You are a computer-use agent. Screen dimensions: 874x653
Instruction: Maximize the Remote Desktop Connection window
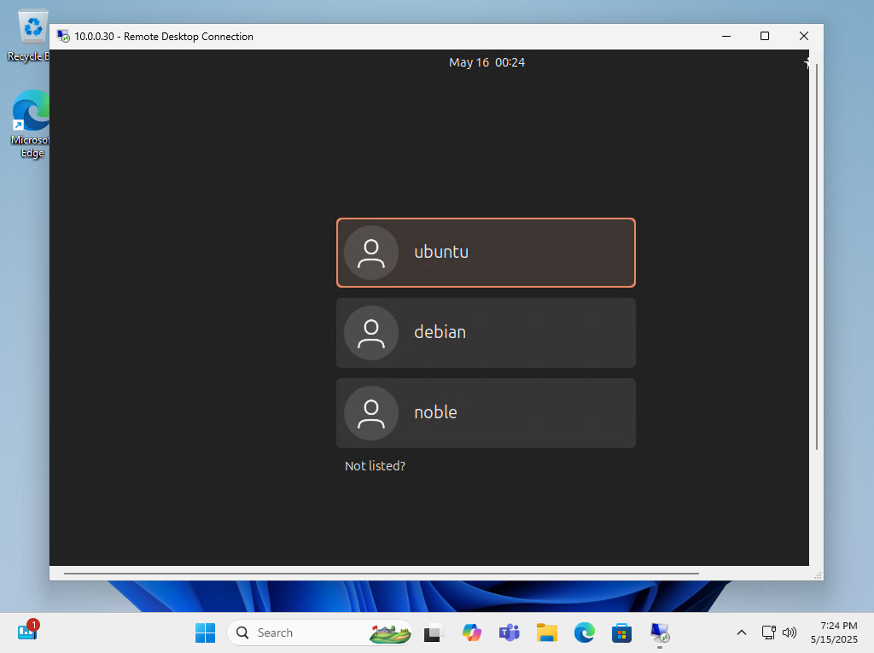click(x=765, y=36)
